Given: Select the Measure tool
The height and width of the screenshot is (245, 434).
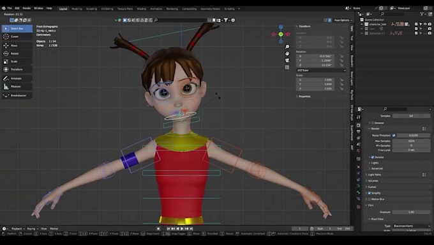Looking at the screenshot, I should 17,86.
